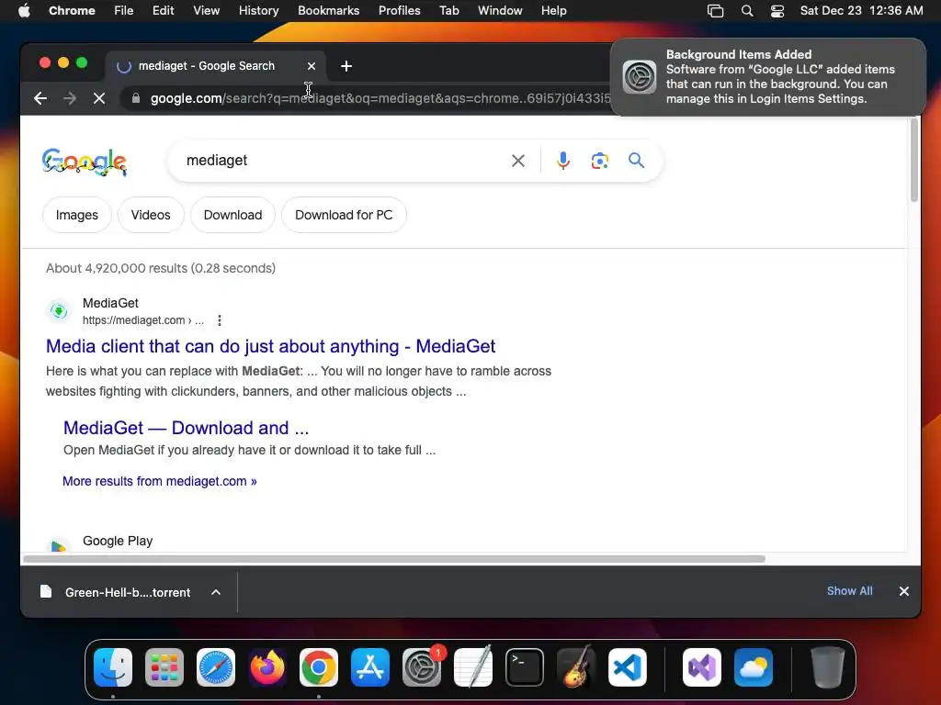This screenshot has width=941, height=705.
Task: Click the Google Play result name
Action: (118, 541)
